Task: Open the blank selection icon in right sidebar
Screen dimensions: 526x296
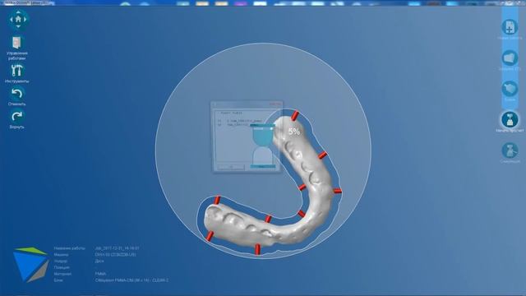Action: 510,89
